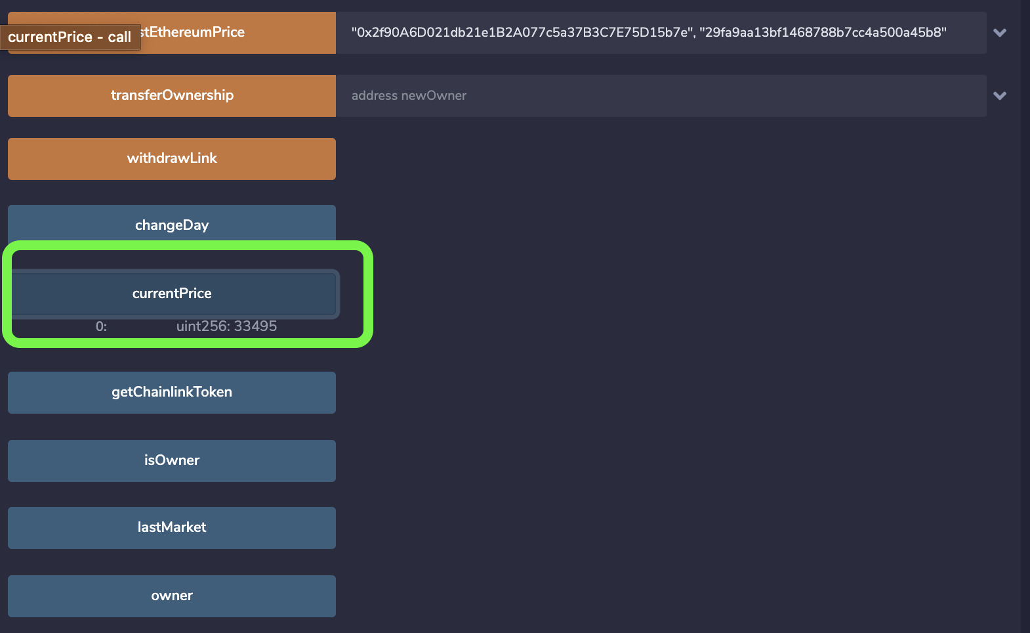This screenshot has height=633, width=1030.
Task: Click the oracle address 0x2f90A6... in the input
Action: point(522,33)
